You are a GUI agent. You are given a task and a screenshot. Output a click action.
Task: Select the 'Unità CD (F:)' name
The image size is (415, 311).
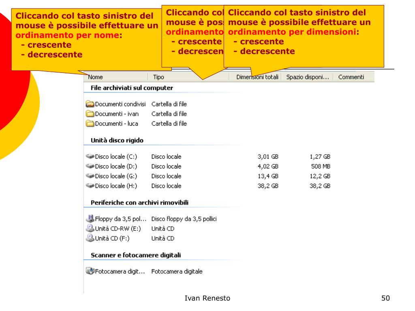[x=112, y=239]
